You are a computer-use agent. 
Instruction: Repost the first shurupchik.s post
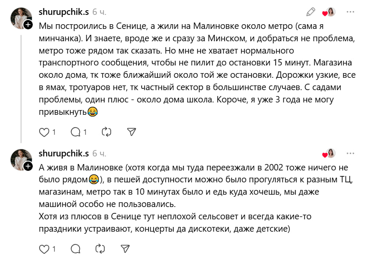point(106,132)
